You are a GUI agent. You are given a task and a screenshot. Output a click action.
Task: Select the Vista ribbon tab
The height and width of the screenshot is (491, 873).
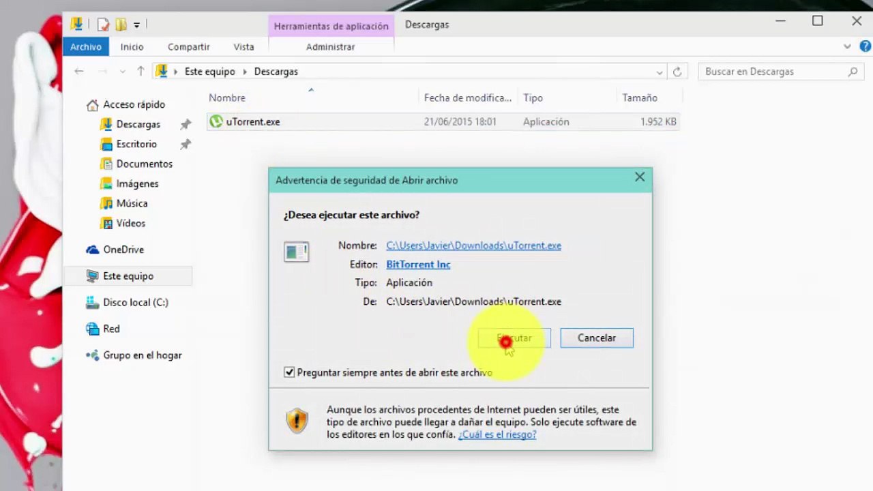(243, 47)
